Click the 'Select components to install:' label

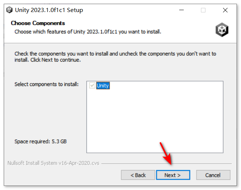(x=46, y=84)
